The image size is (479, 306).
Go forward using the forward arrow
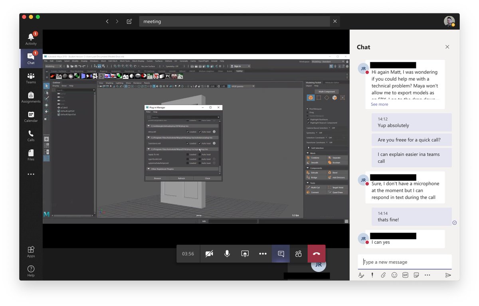[x=117, y=22]
